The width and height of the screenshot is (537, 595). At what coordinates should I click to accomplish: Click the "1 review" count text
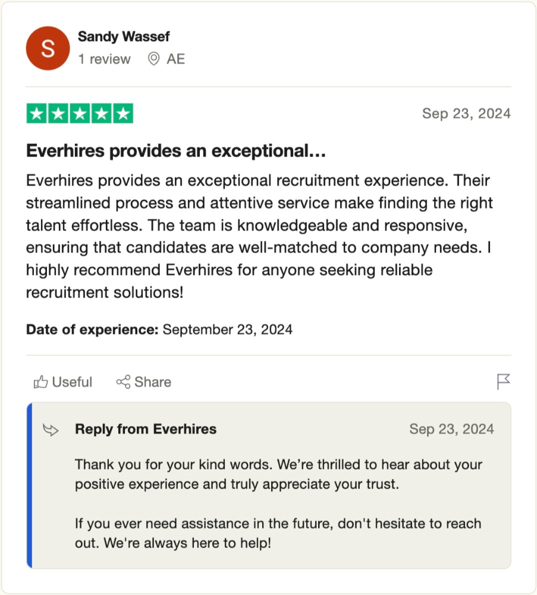click(x=104, y=59)
